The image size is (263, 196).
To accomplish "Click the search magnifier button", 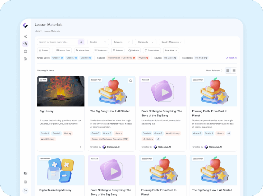I will tap(81, 42).
